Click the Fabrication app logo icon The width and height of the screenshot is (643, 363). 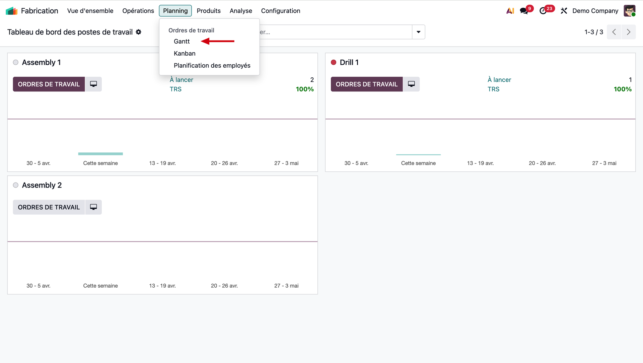pos(11,11)
